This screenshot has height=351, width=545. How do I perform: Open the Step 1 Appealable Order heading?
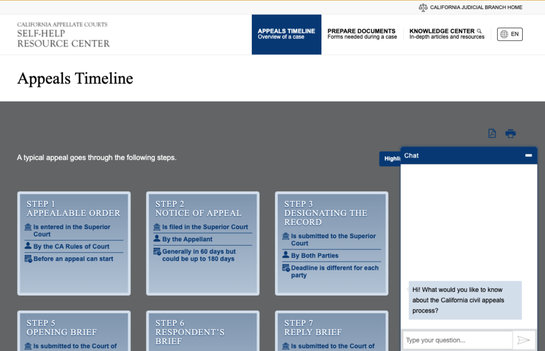coord(73,208)
